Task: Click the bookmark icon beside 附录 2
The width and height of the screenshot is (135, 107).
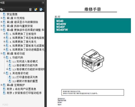Action: pyautogui.click(x=4, y=93)
